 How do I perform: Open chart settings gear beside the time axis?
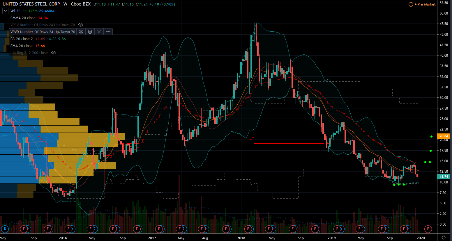(444, 238)
